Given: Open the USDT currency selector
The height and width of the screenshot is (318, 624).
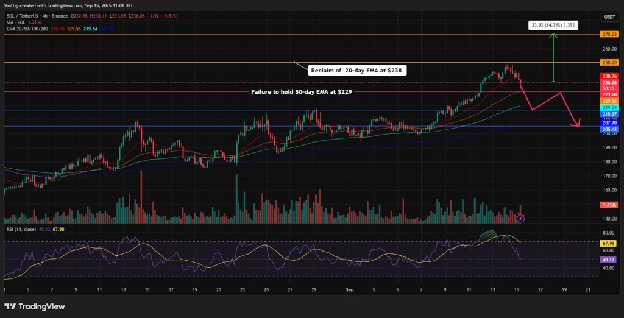Looking at the screenshot, I should 610,17.
